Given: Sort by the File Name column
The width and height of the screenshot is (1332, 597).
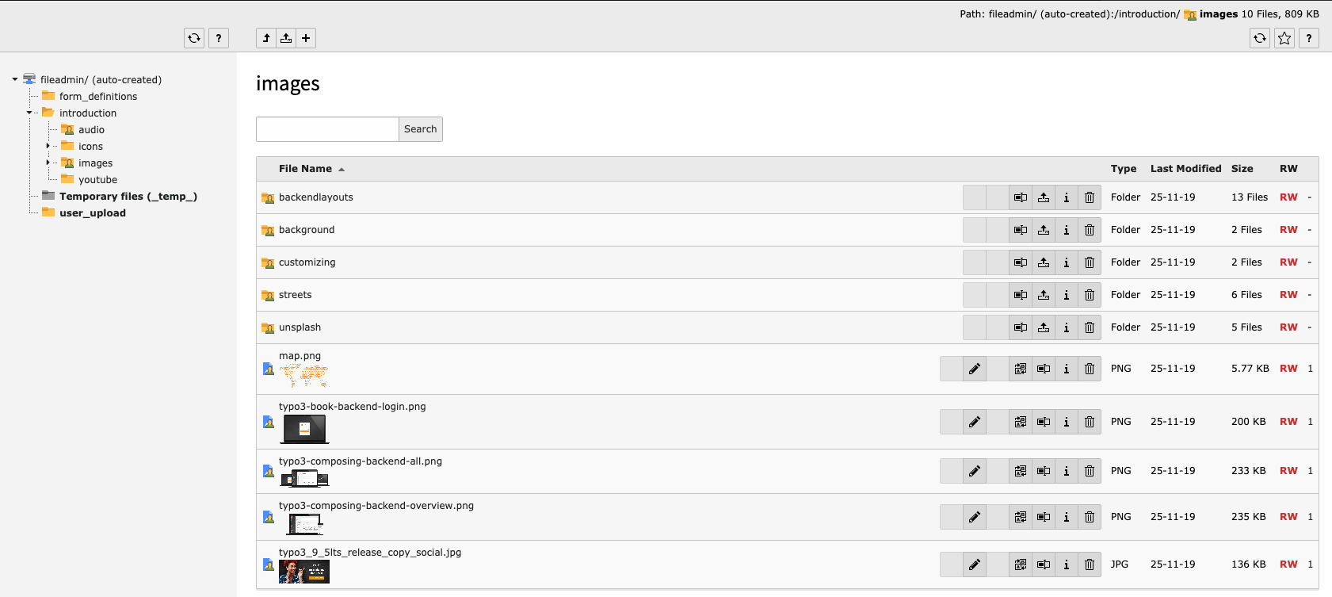Looking at the screenshot, I should 306,169.
